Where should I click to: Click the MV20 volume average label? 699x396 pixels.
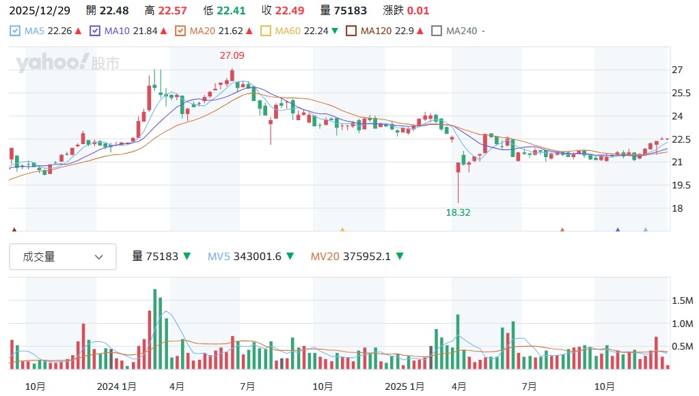tap(325, 257)
